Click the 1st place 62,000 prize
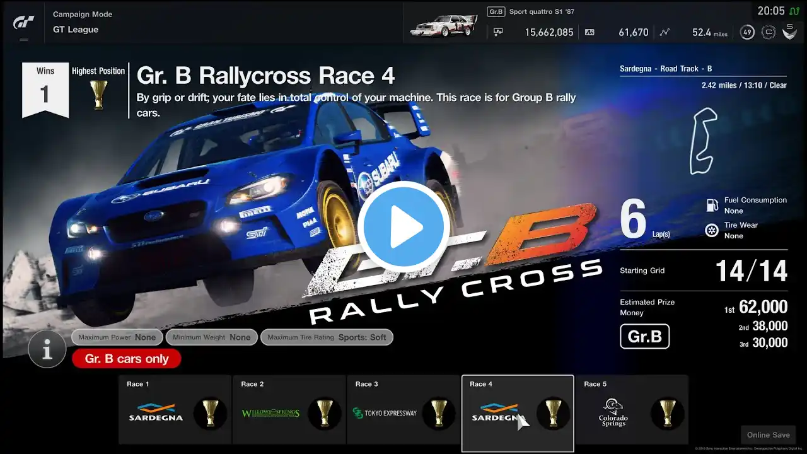The height and width of the screenshot is (454, 807). point(755,307)
